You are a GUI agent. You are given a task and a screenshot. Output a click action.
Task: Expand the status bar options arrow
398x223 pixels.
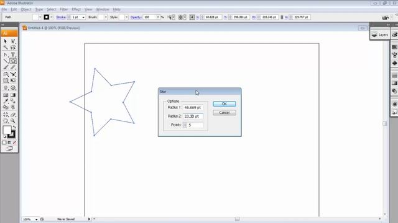pyautogui.click(x=89, y=219)
